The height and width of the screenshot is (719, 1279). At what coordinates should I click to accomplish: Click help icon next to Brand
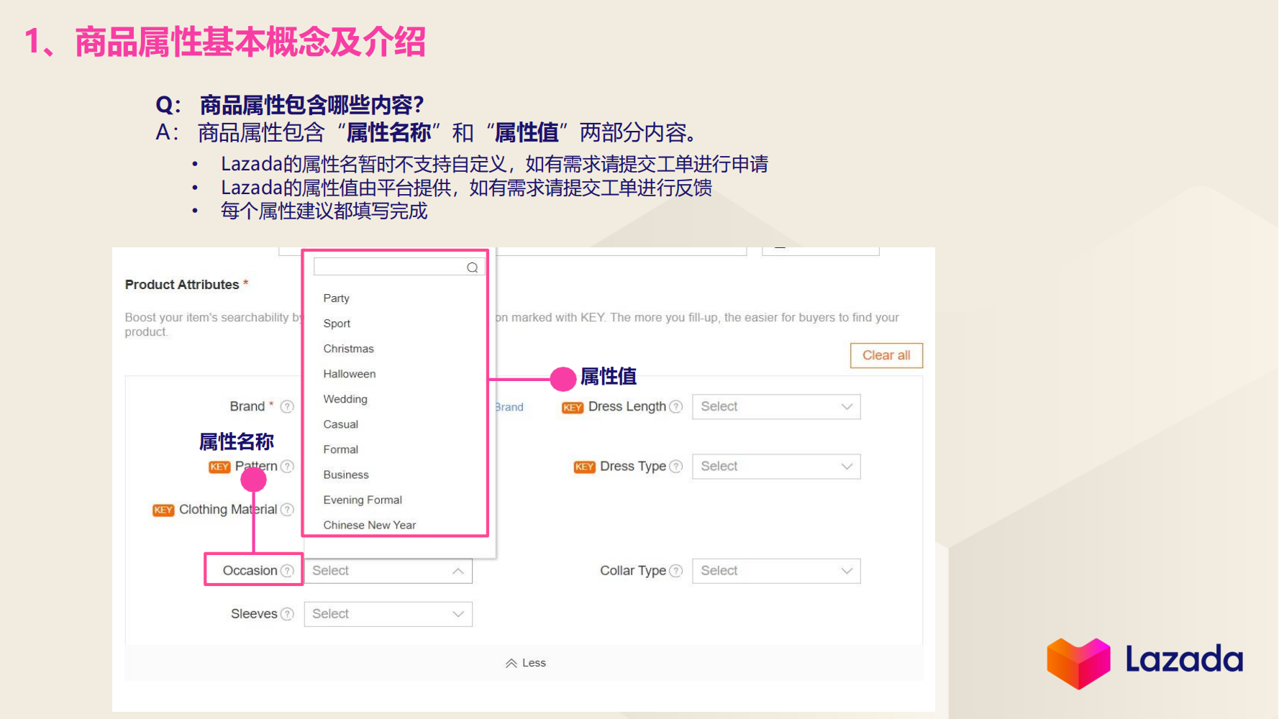(287, 406)
